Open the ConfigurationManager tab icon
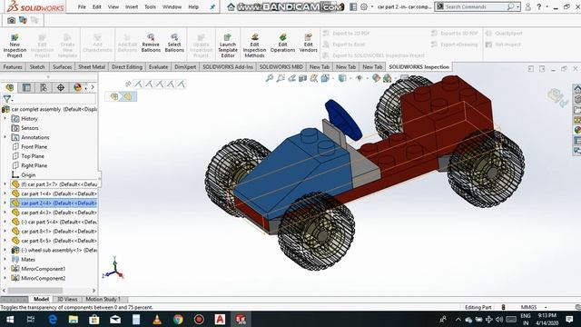This screenshot has width=581, height=327. (x=44, y=87)
